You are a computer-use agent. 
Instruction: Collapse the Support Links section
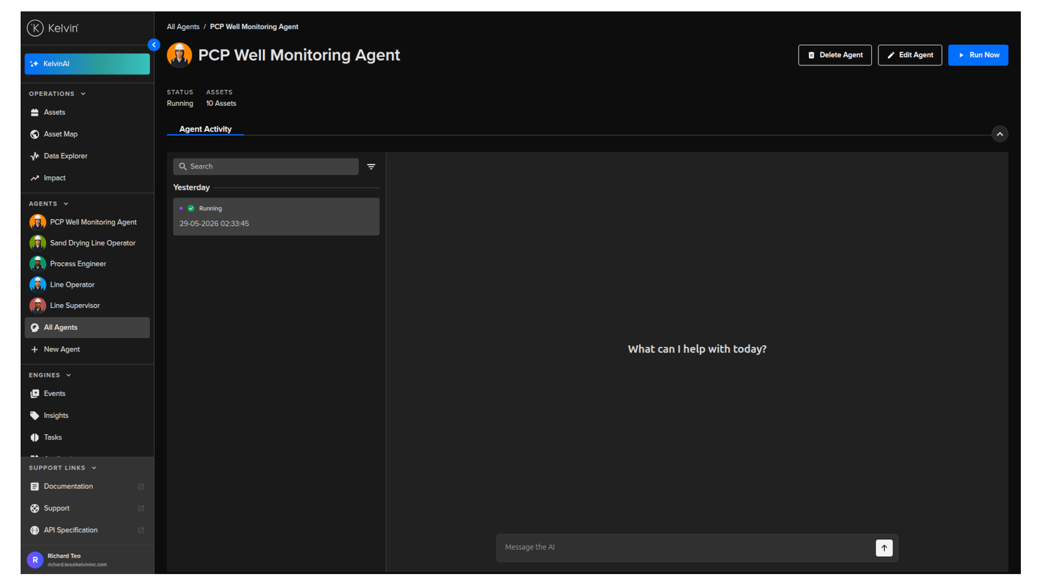coord(62,468)
